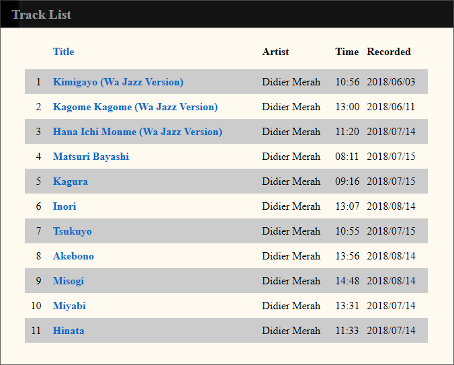
Task: Click recorded date 2018/07/15 in Matsuri Bayashi row
Action: [x=391, y=157]
